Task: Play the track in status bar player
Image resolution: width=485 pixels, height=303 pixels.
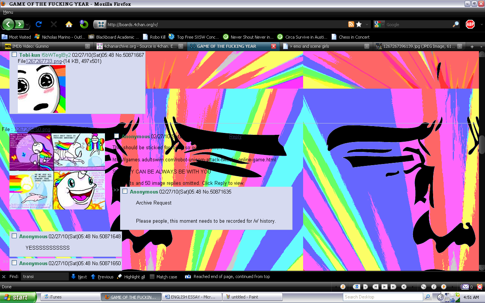Action: click(x=384, y=287)
